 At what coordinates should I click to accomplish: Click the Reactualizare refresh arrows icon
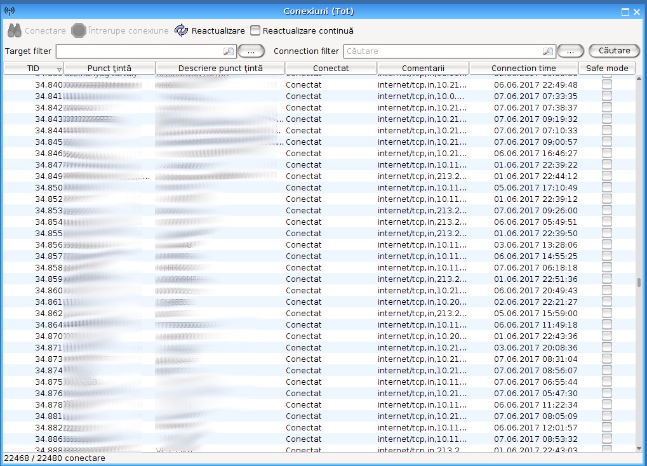[181, 30]
